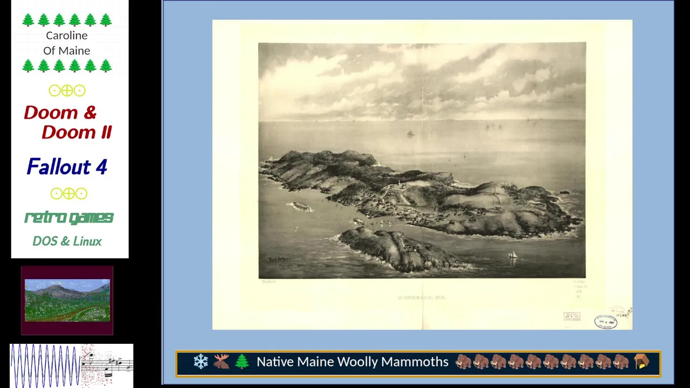This screenshot has height=388, width=690.
Task: Click the yellow circles ornament below Fallout 4
Action: (x=68, y=193)
